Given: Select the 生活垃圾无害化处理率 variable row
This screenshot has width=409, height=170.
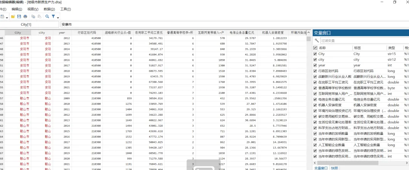Looking at the screenshot, I should (x=361, y=122).
